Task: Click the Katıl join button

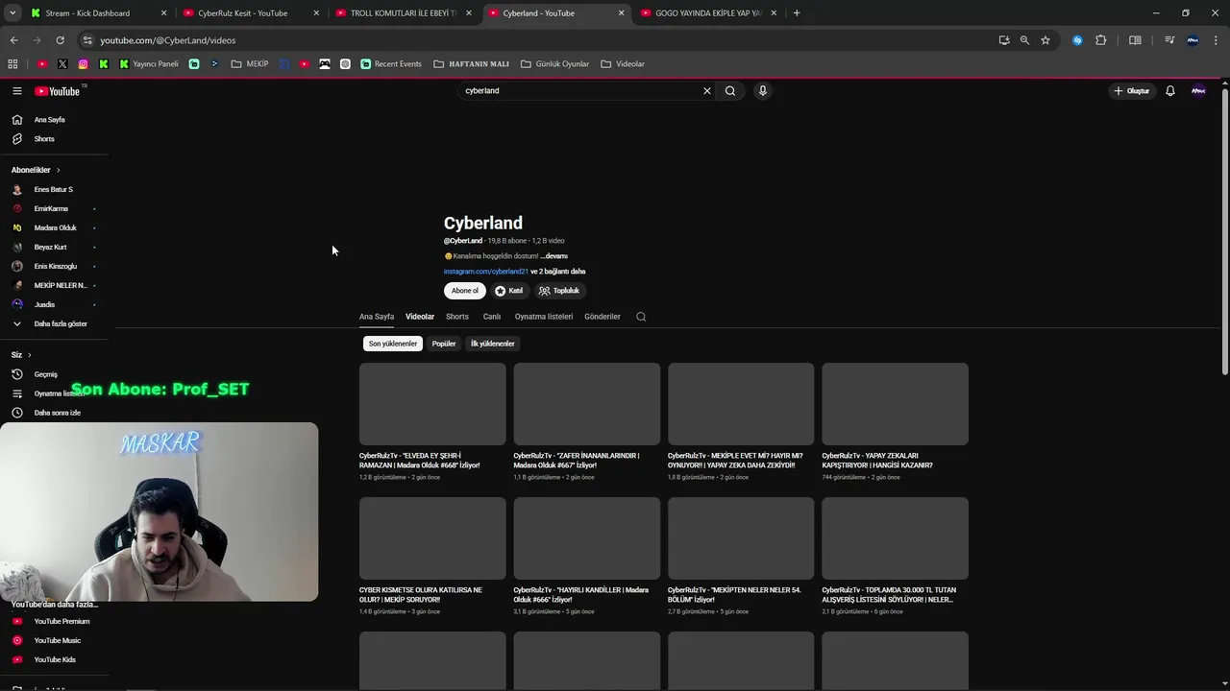Action: 509,291
